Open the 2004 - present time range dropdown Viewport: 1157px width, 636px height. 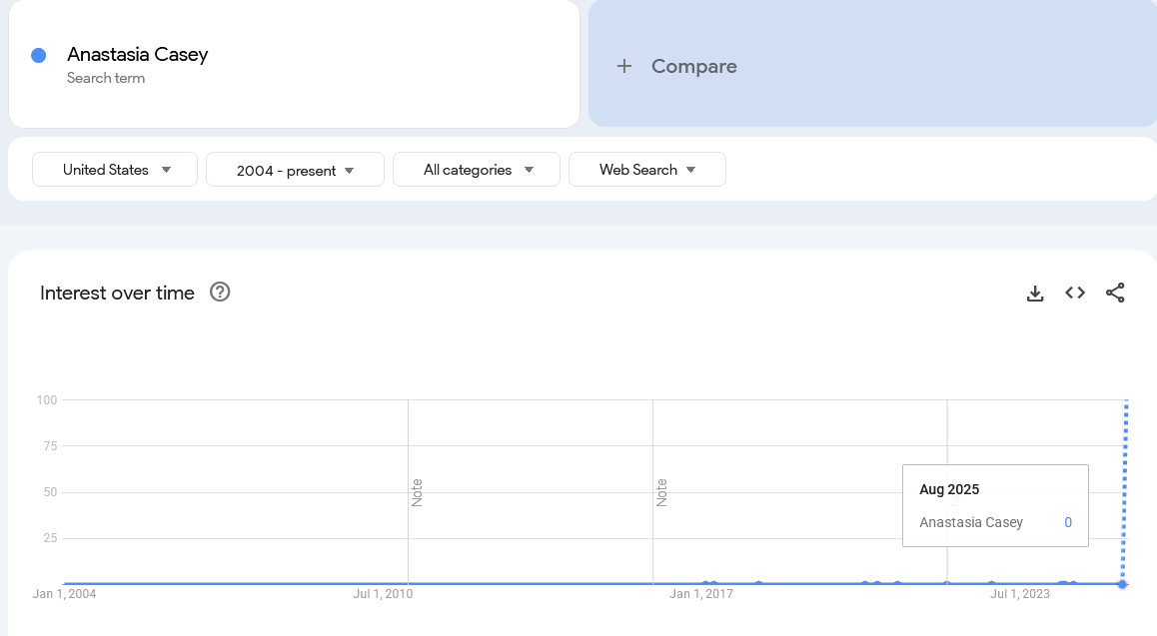tap(295, 171)
